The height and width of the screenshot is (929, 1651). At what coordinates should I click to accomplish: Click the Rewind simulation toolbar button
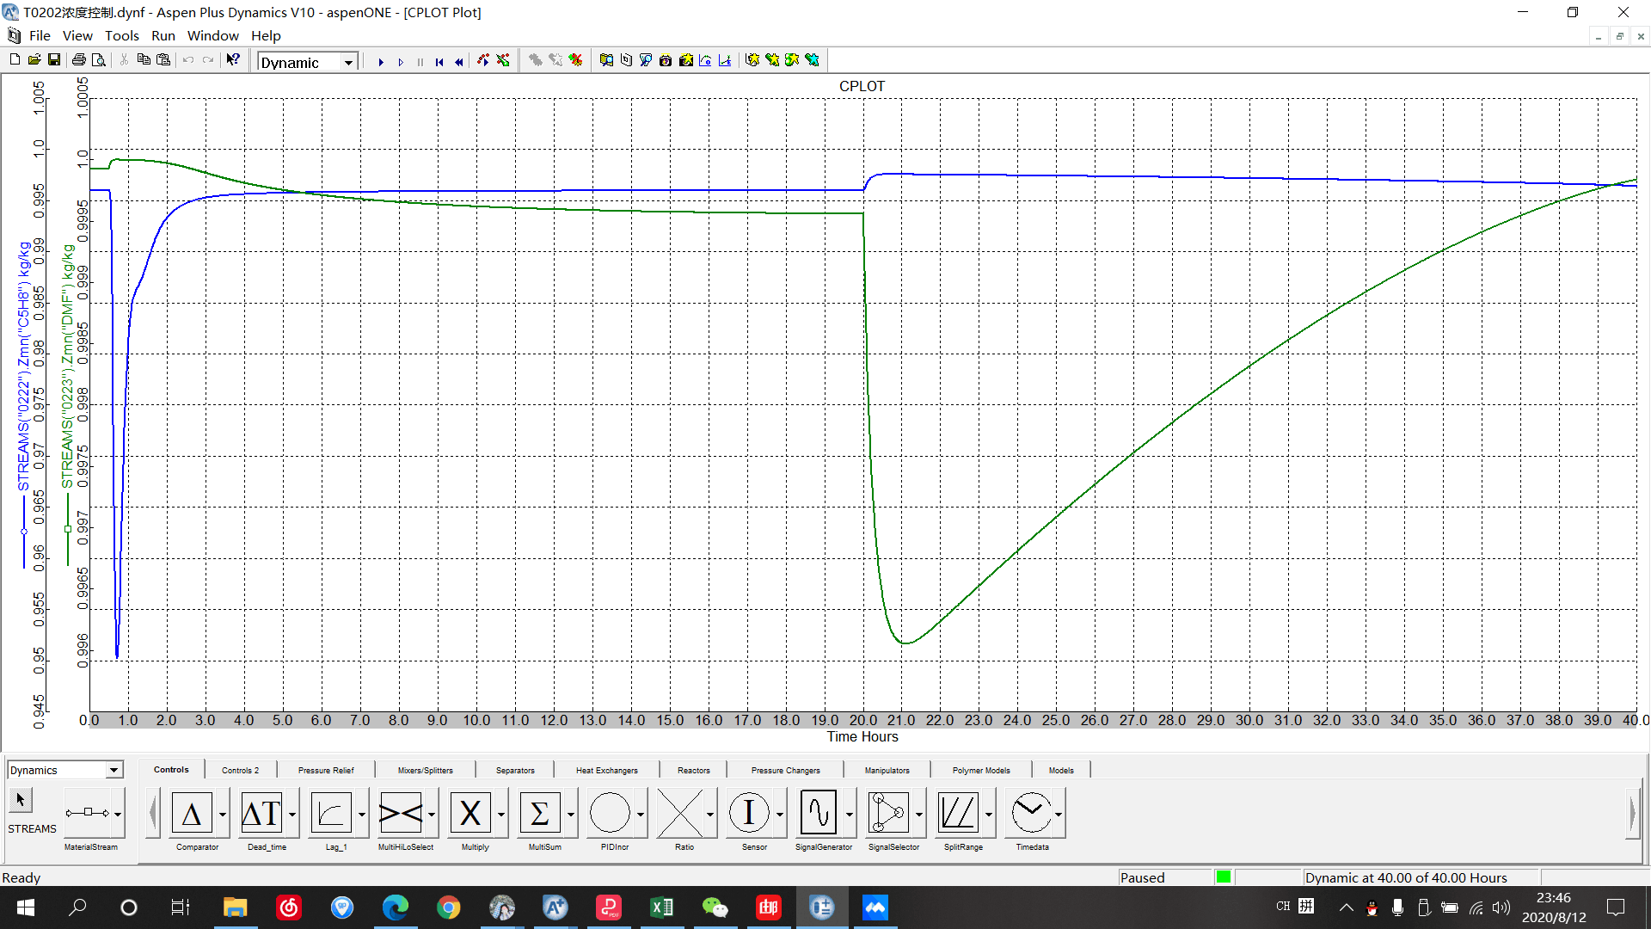(458, 61)
